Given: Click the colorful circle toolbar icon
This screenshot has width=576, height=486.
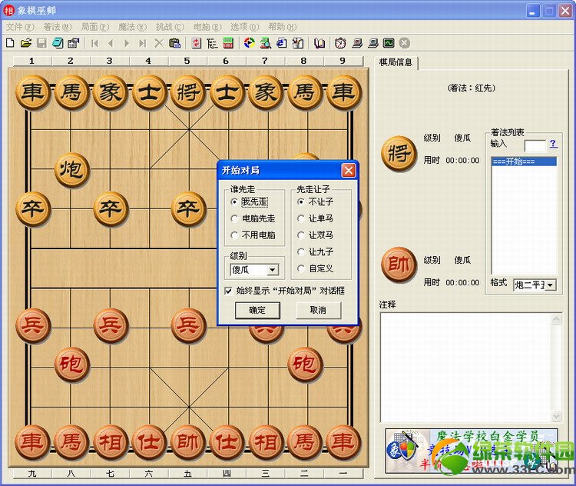Looking at the screenshot, I should 250,43.
